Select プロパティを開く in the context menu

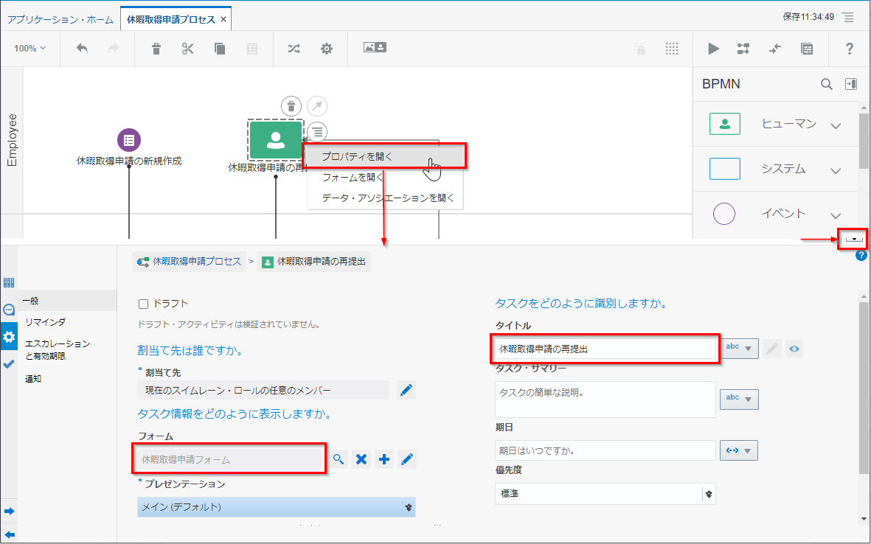358,156
